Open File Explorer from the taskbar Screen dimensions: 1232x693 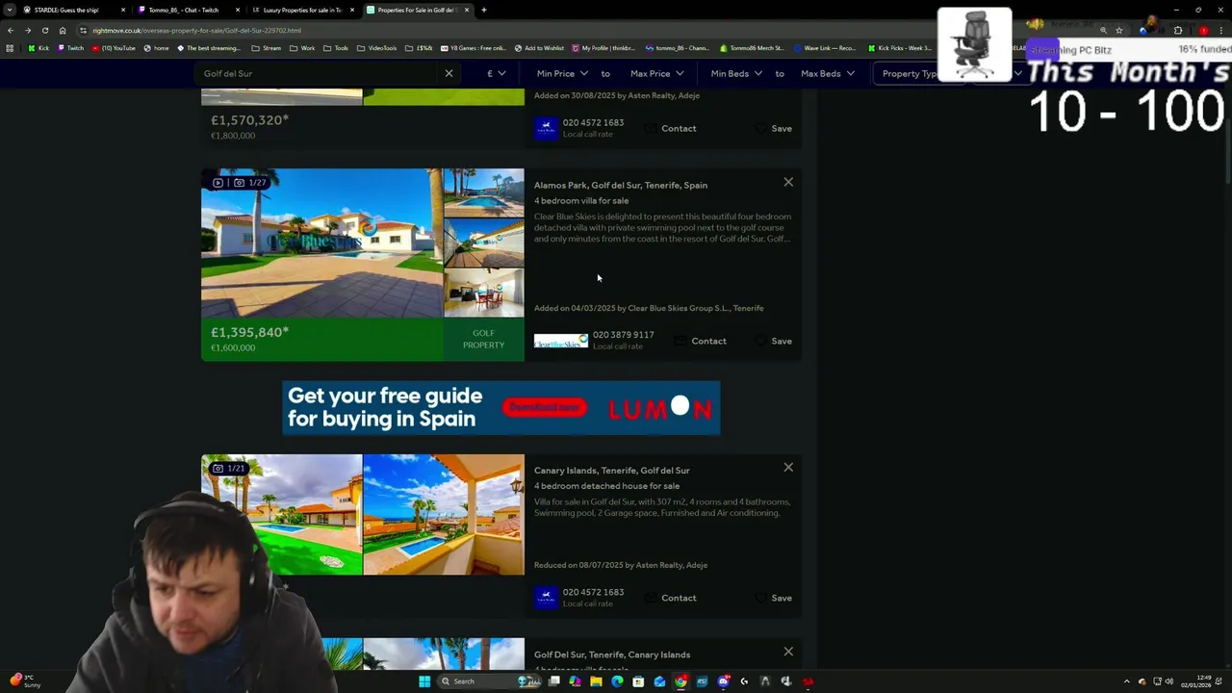[596, 681]
